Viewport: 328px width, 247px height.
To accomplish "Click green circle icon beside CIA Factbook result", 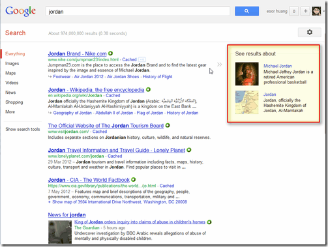I will point(134,180).
